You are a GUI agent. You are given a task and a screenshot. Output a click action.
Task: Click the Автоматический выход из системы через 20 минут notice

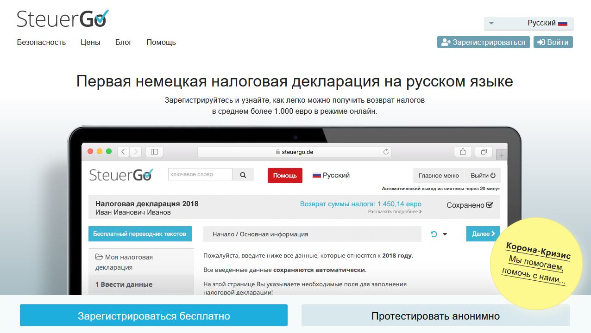coord(441,189)
